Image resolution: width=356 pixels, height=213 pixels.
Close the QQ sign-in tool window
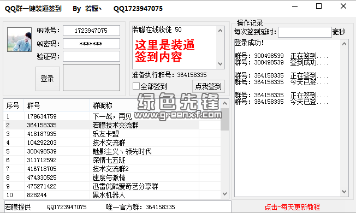pyautogui.click(x=343, y=7)
